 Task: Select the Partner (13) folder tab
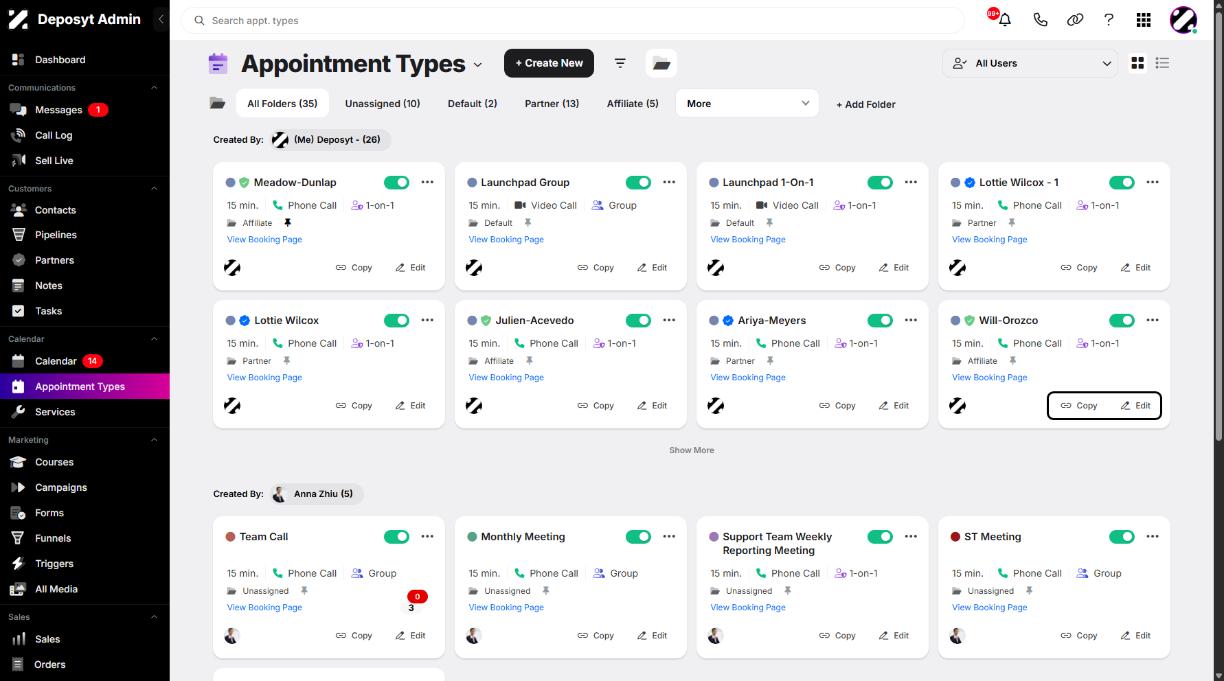point(552,104)
